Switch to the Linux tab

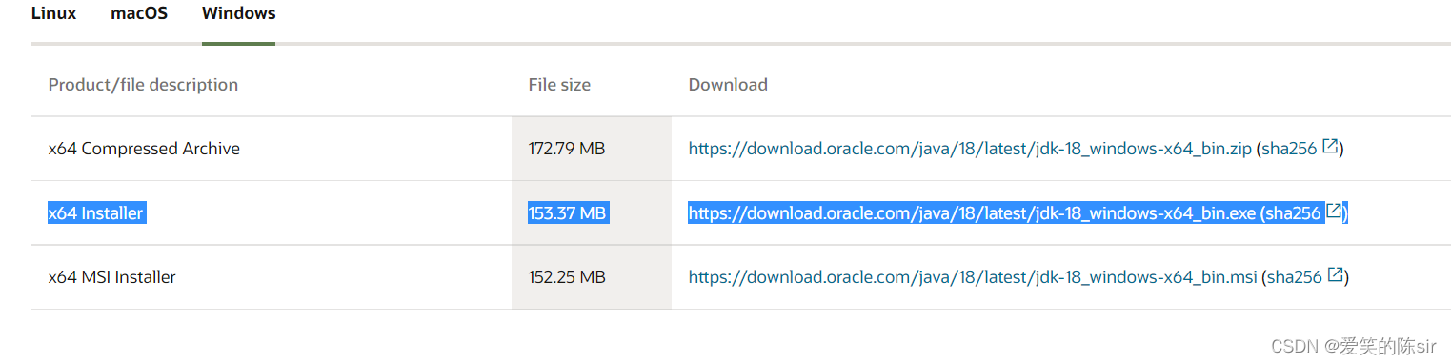54,14
